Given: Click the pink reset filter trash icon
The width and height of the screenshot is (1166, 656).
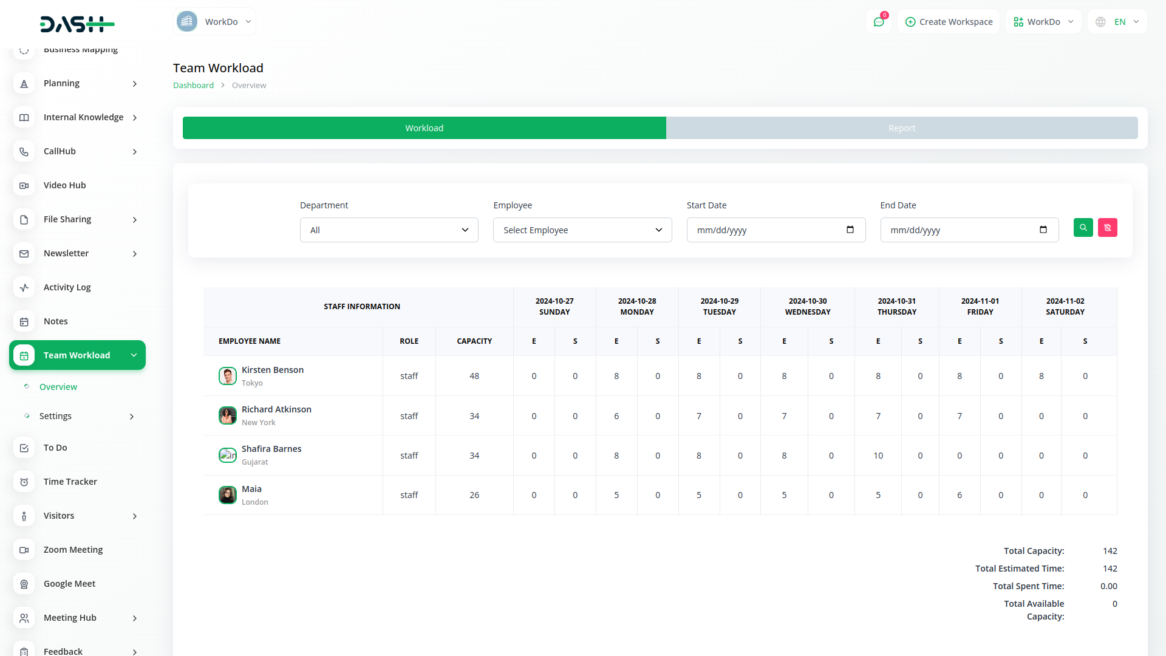Looking at the screenshot, I should (x=1107, y=228).
